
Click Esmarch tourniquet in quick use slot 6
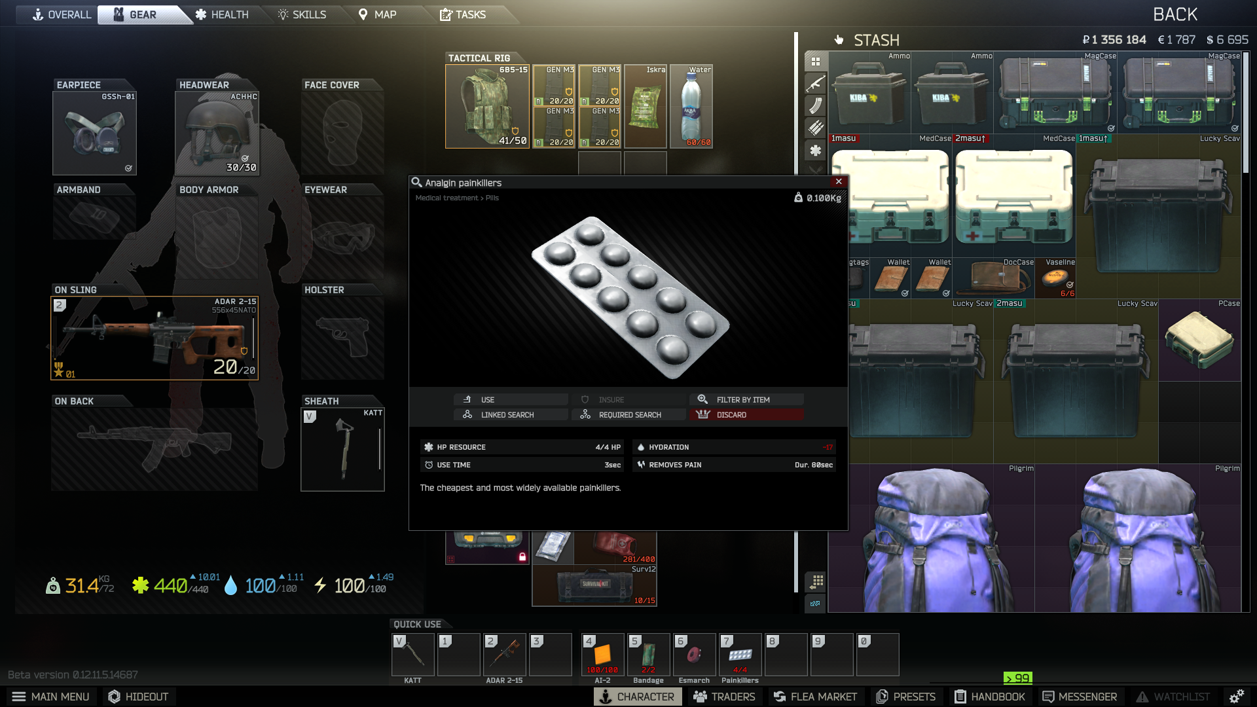coord(694,655)
